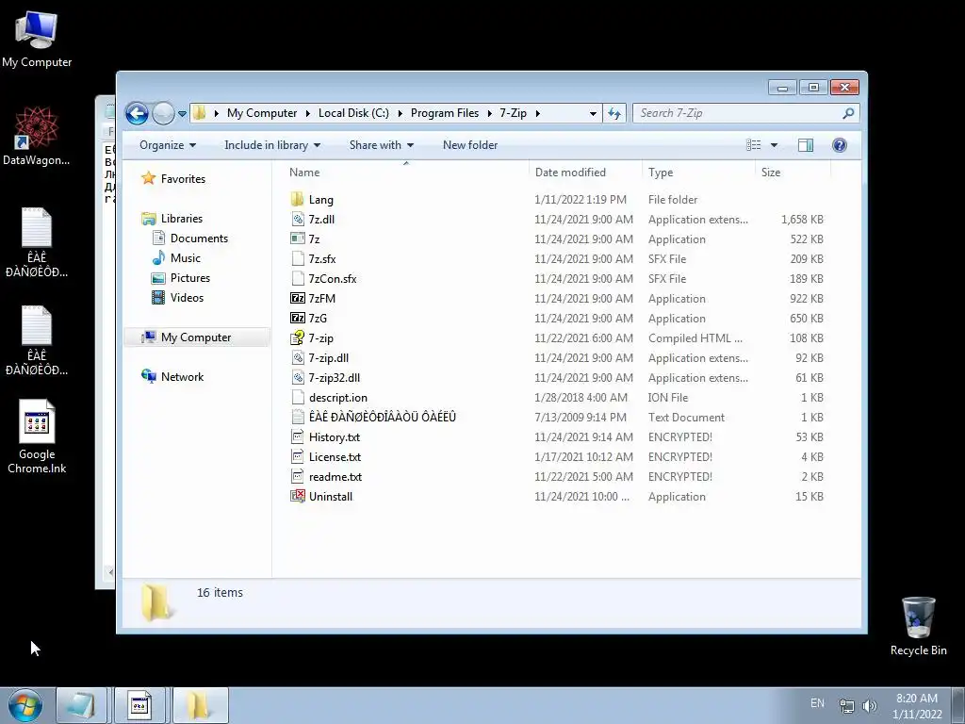
Task: Select the DataWagon desktop shortcut
Action: pyautogui.click(x=37, y=136)
